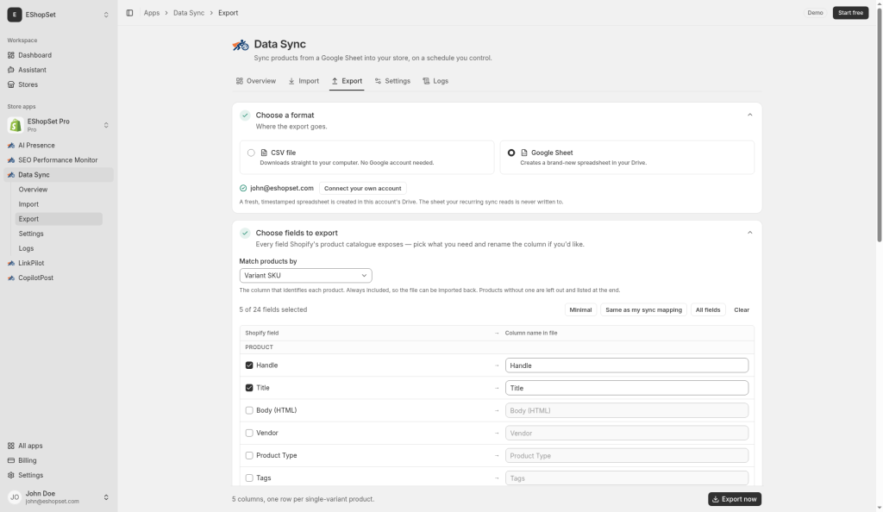Click the Product Type column name field

627,455
